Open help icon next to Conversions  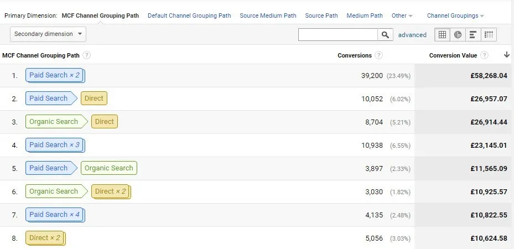pos(378,55)
